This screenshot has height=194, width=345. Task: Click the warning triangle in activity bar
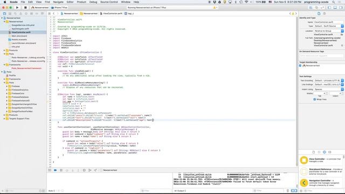tap(215, 8)
